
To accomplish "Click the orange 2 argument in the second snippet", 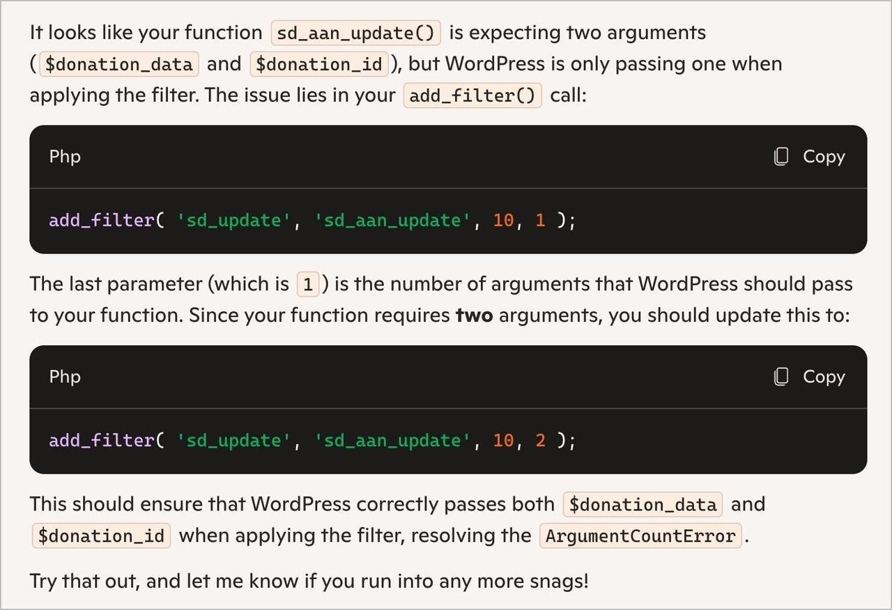I will [x=540, y=441].
